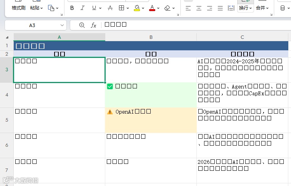The height and width of the screenshot is (186, 291).
Task: Click the orange warning icon in B5
Action: (110, 112)
